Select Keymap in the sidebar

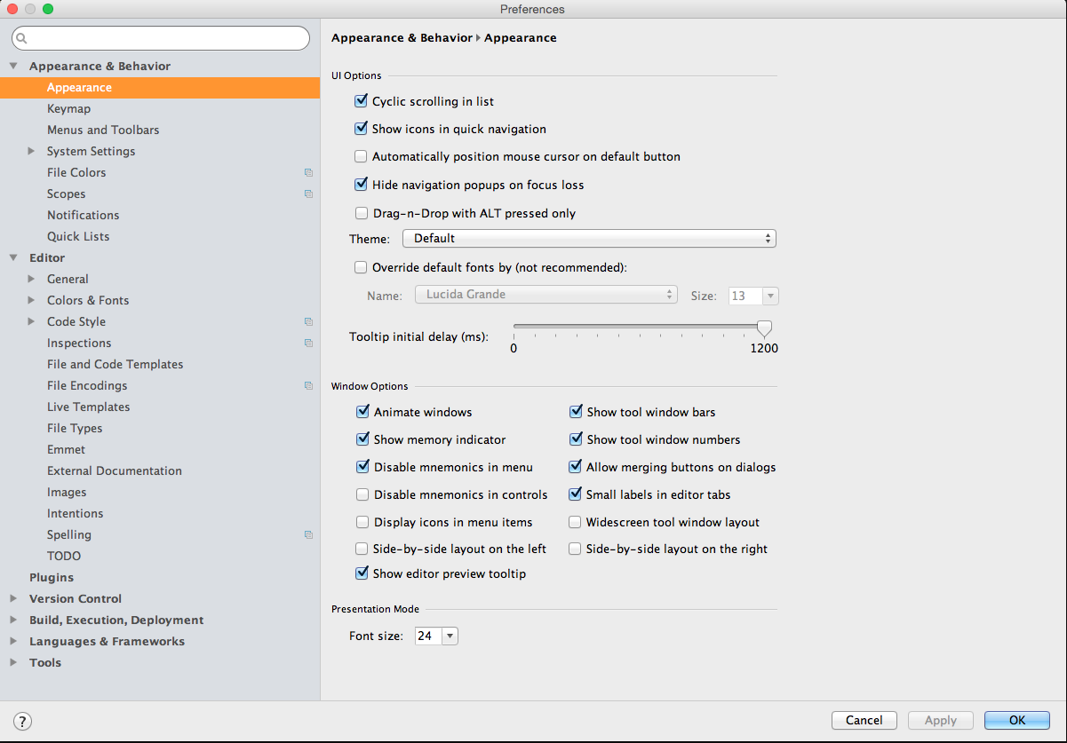pyautogui.click(x=68, y=108)
